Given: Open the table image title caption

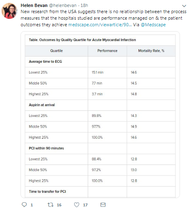Looking at the screenshot, I should [82, 40].
